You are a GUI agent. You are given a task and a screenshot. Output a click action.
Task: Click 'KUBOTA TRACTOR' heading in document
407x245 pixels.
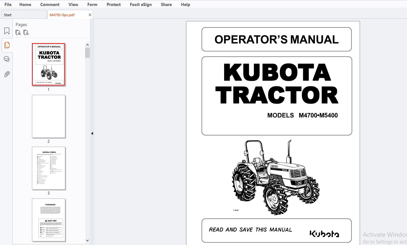(x=277, y=84)
